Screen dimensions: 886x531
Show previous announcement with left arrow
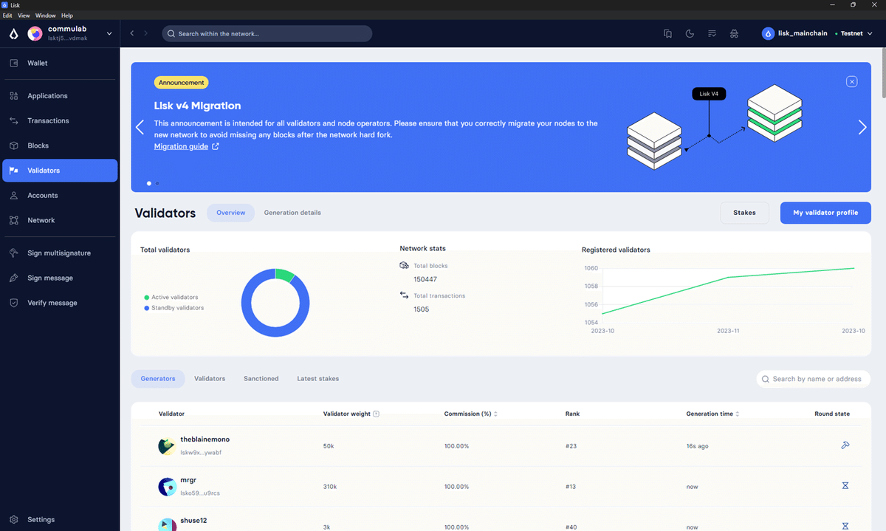click(x=140, y=127)
